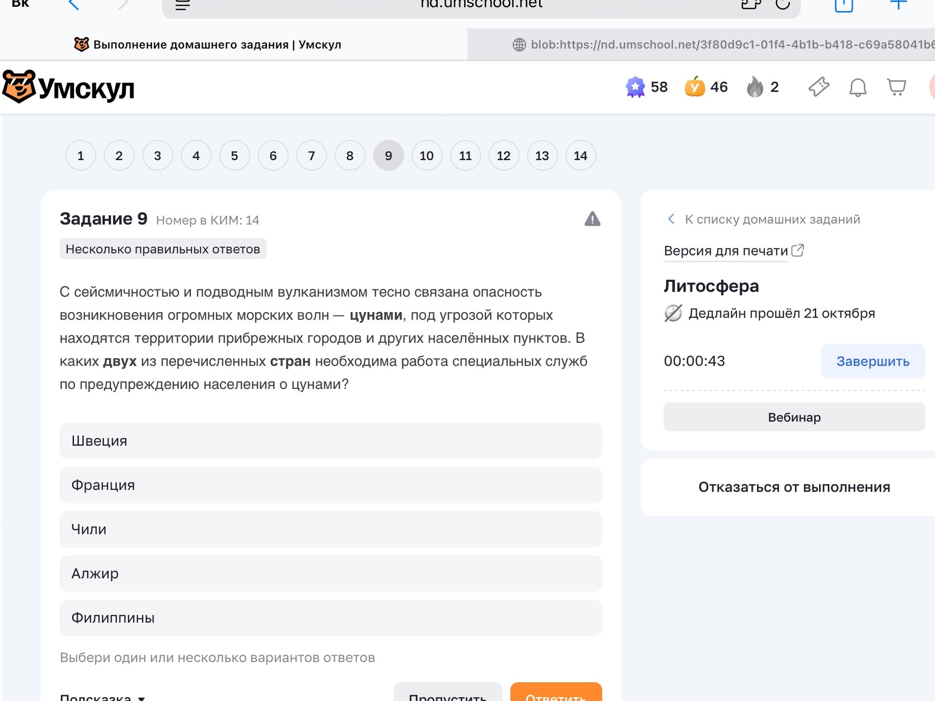Go to question 8
The image size is (935, 701).
point(350,156)
